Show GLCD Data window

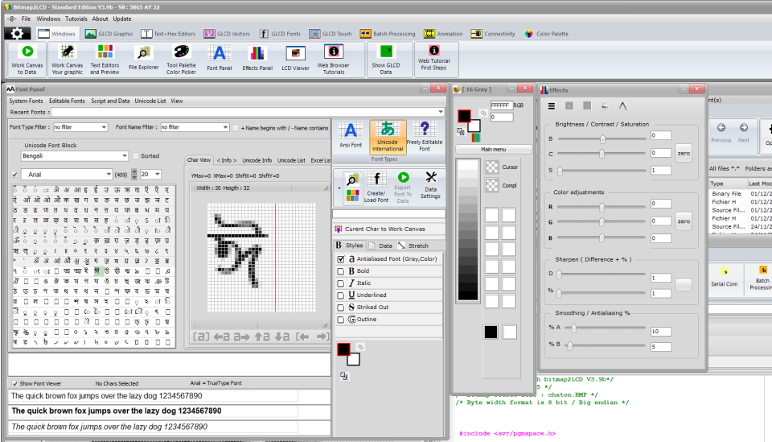point(385,58)
